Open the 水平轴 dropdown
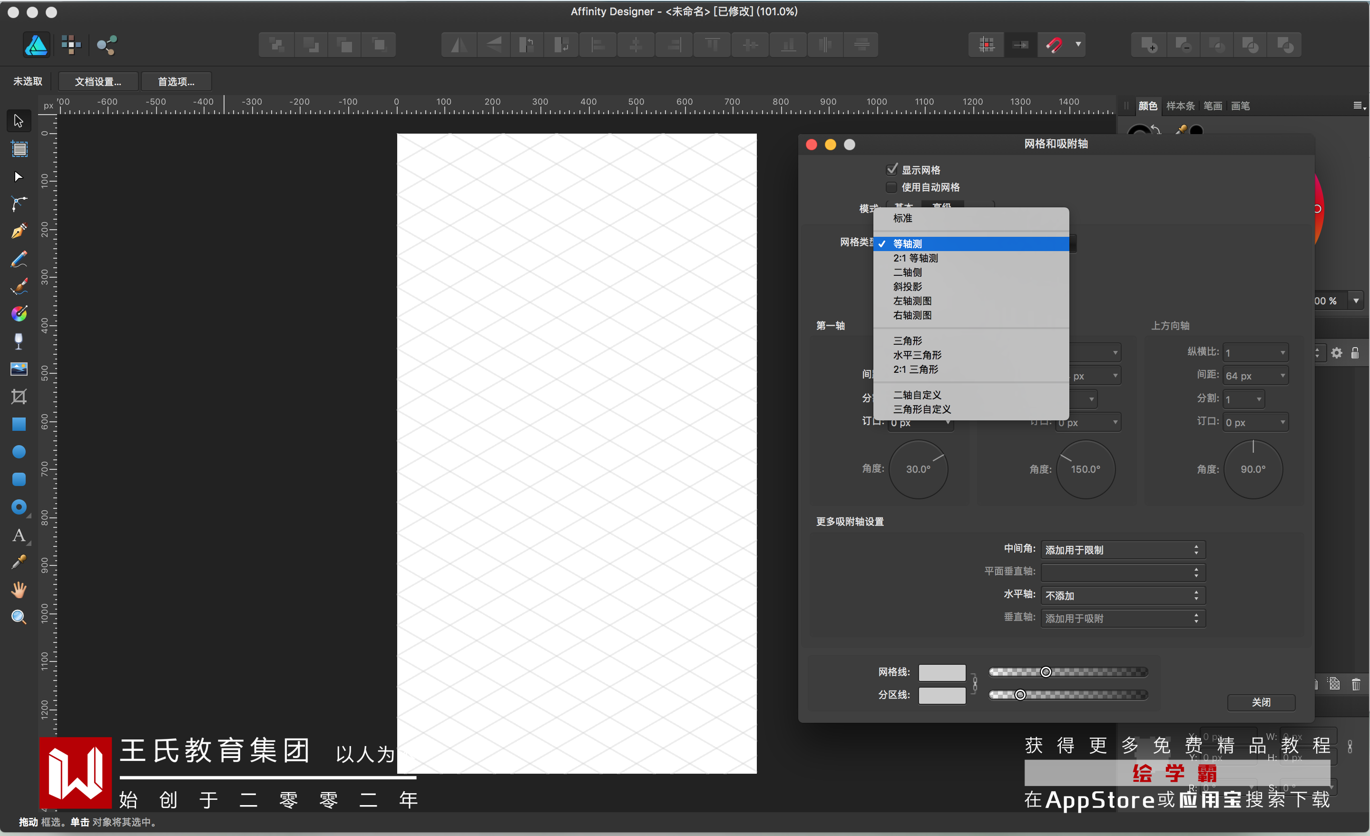This screenshot has width=1370, height=836. pyautogui.click(x=1123, y=595)
